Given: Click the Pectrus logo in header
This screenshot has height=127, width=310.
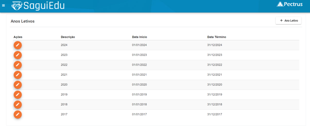Looking at the screenshot, I should [290, 4].
